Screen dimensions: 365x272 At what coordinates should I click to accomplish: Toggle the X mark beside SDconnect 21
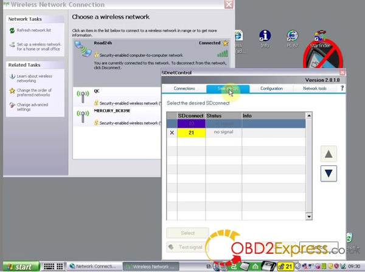(172, 132)
